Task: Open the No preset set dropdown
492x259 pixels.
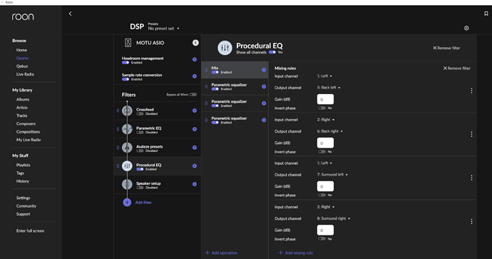Action: click(163, 29)
